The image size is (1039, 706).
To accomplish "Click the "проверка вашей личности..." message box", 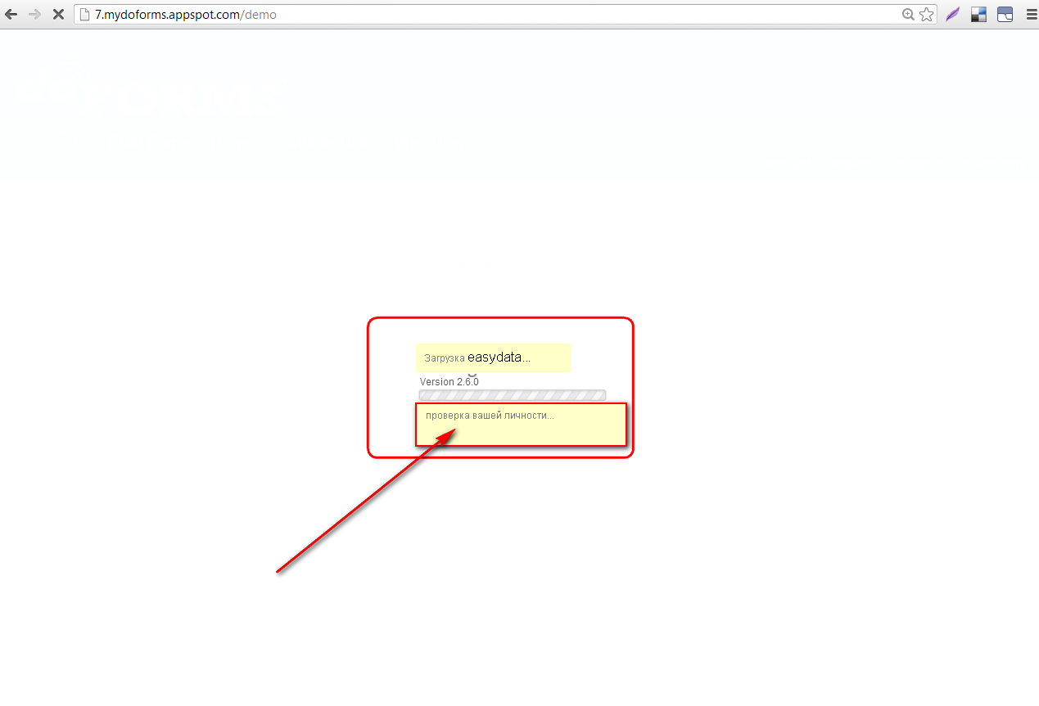I will [x=521, y=425].
